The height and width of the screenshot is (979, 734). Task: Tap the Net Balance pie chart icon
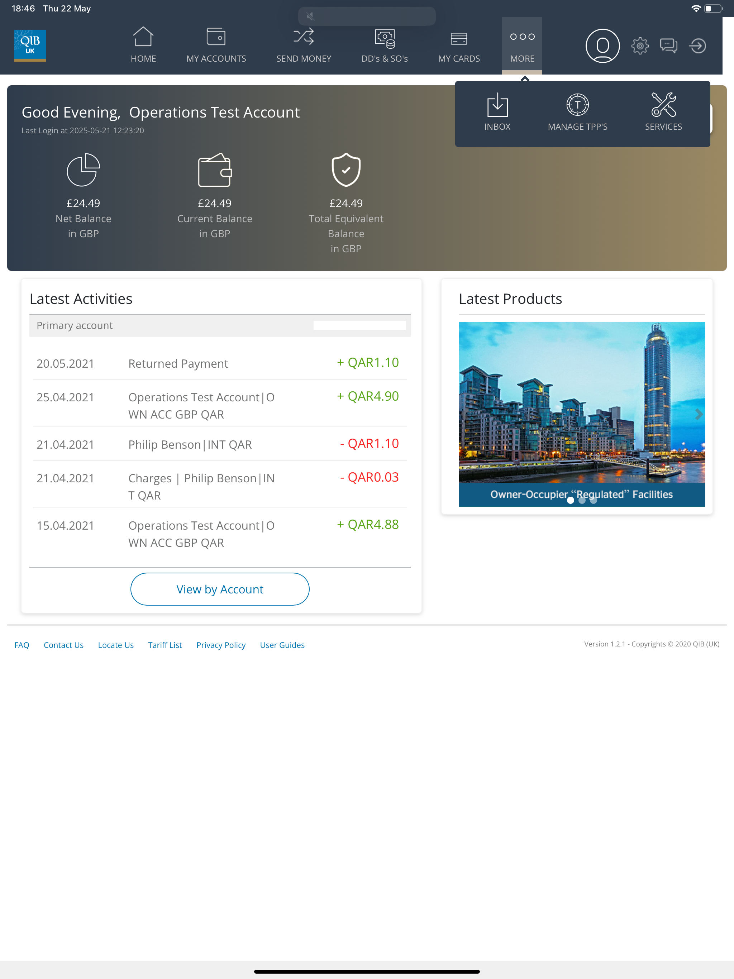83,170
